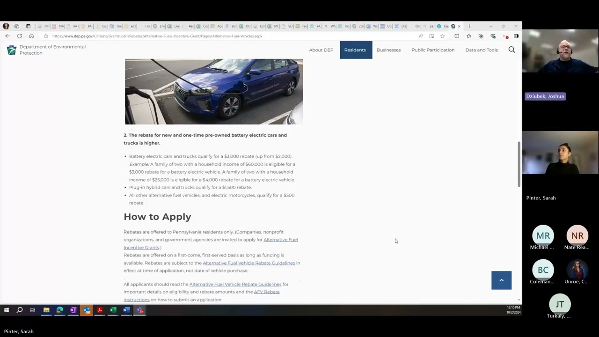Open Excel from the taskbar
Viewport: 599px width, 337px height.
coord(113,310)
